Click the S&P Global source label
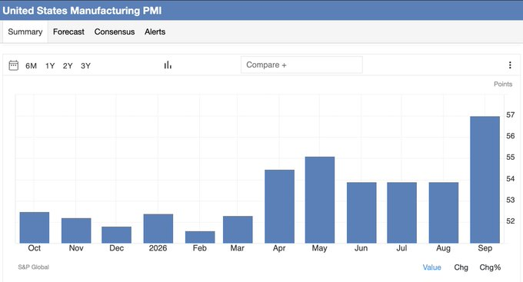Image resolution: width=523 pixels, height=282 pixels. coord(33,267)
